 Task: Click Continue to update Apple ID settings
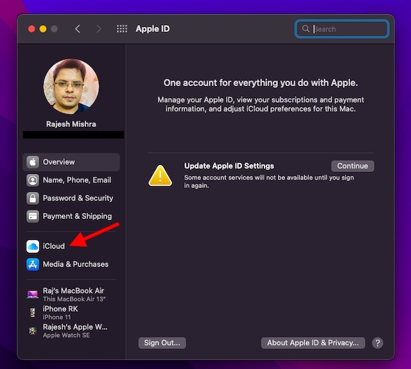point(353,166)
